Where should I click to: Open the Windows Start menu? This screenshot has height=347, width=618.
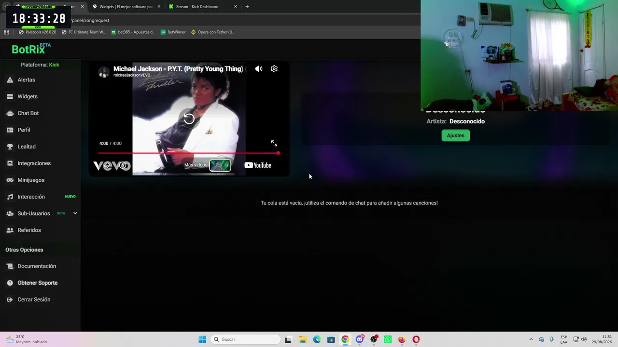[202, 339]
